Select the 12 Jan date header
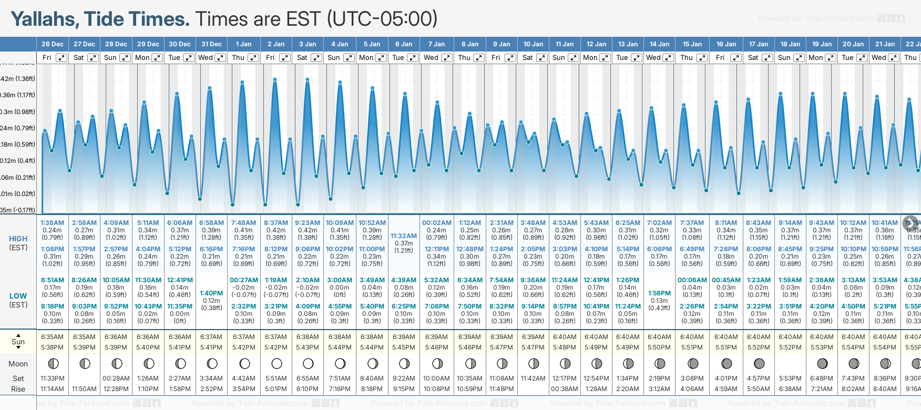 coord(596,44)
